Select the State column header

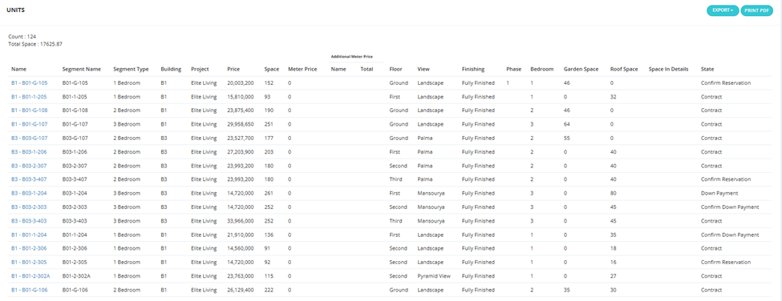(x=707, y=69)
